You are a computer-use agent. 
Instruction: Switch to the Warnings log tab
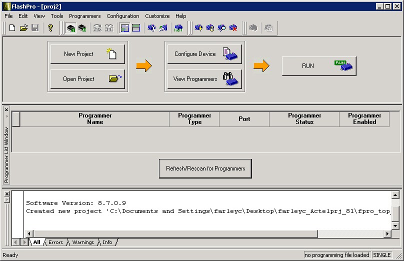pos(83,242)
